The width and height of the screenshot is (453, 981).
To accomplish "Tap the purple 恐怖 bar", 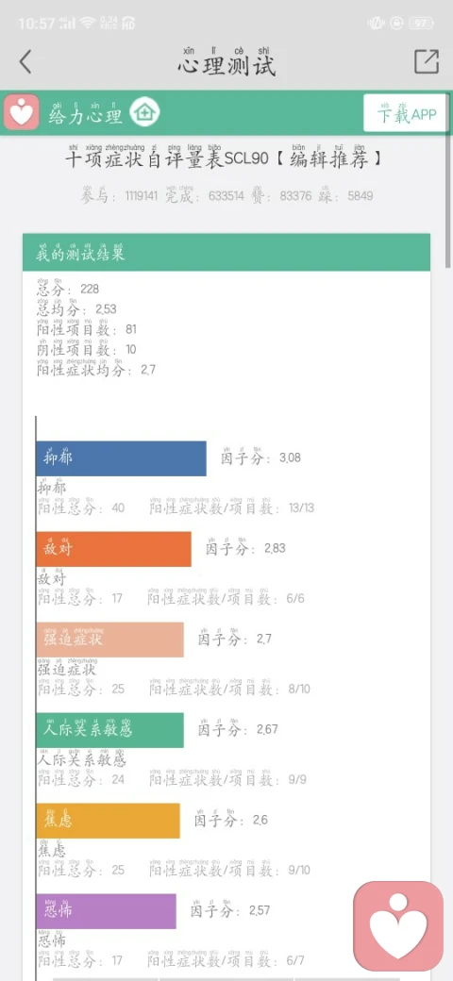I will [x=106, y=911].
